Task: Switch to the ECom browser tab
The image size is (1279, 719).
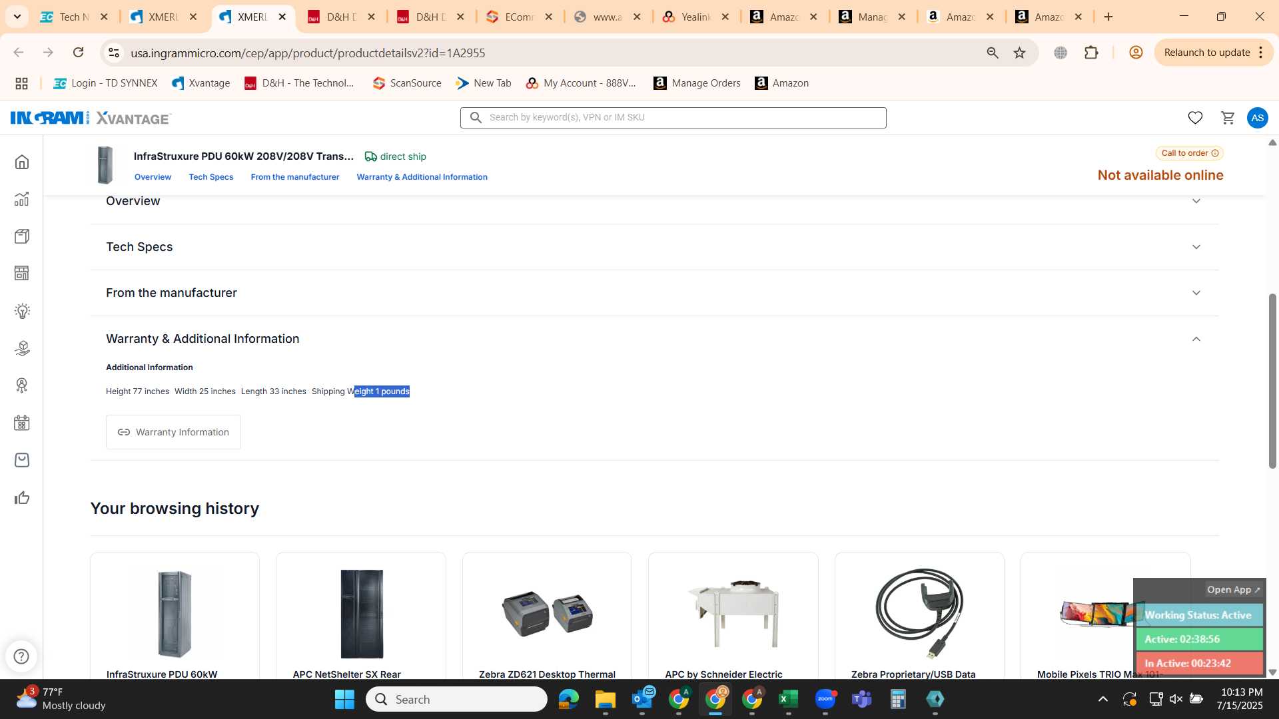Action: click(x=519, y=17)
